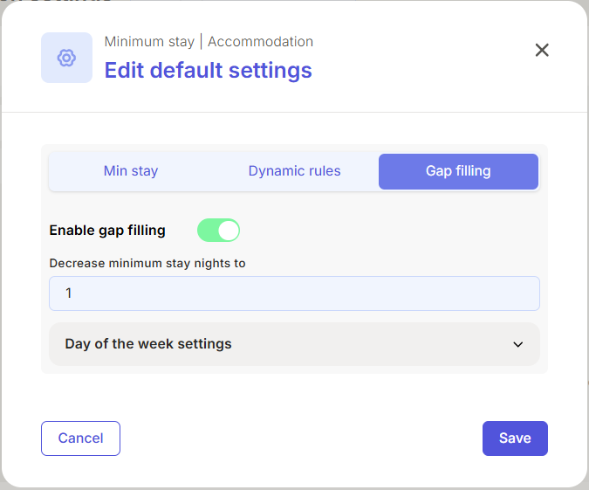This screenshot has width=589, height=490.
Task: Click the value 1 in the nights field
Action: pyautogui.click(x=68, y=293)
